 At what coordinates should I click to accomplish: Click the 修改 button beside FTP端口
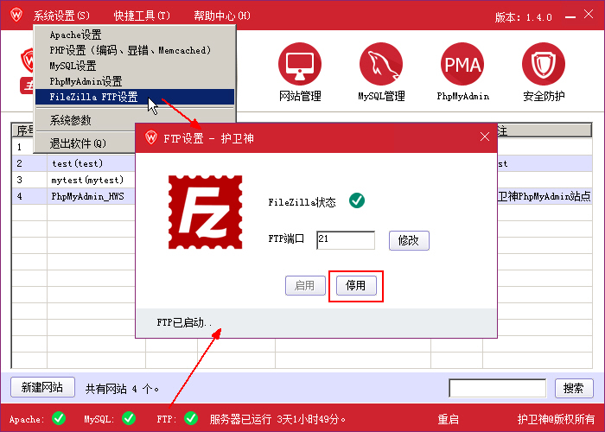coord(409,240)
